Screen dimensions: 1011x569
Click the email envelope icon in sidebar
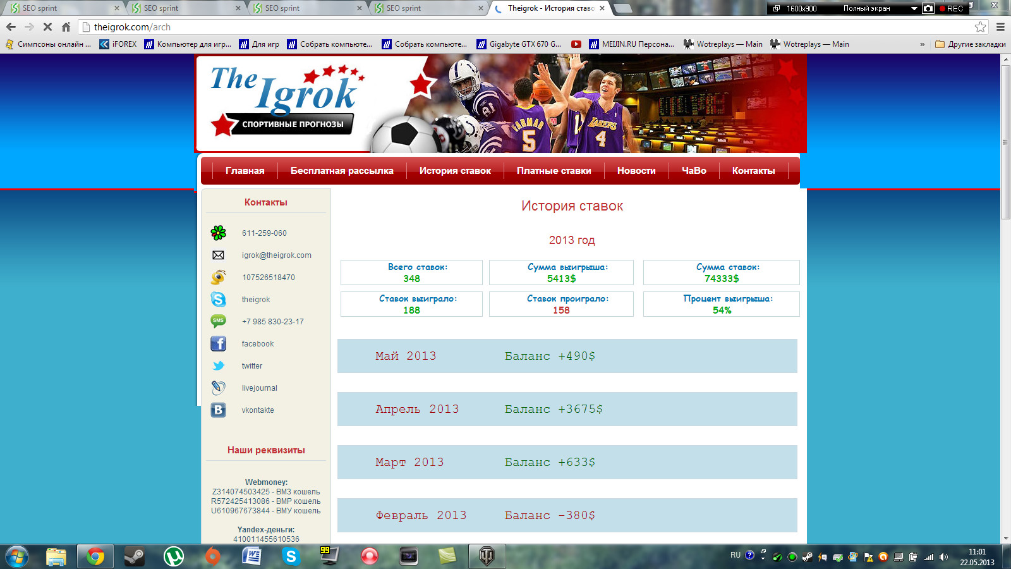(218, 255)
